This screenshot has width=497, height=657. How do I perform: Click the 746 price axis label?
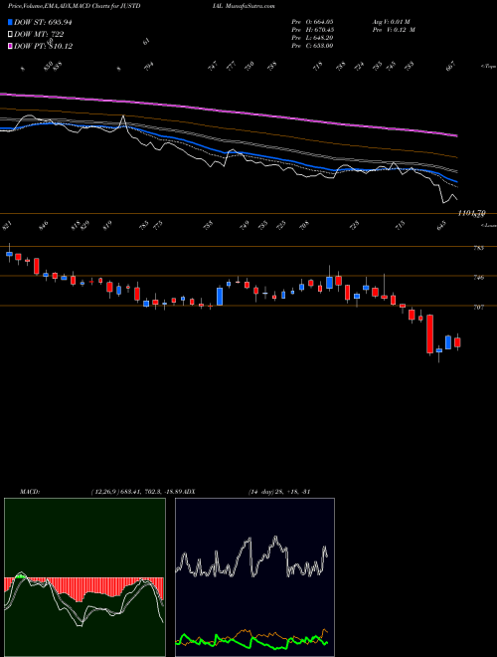pos(479,278)
